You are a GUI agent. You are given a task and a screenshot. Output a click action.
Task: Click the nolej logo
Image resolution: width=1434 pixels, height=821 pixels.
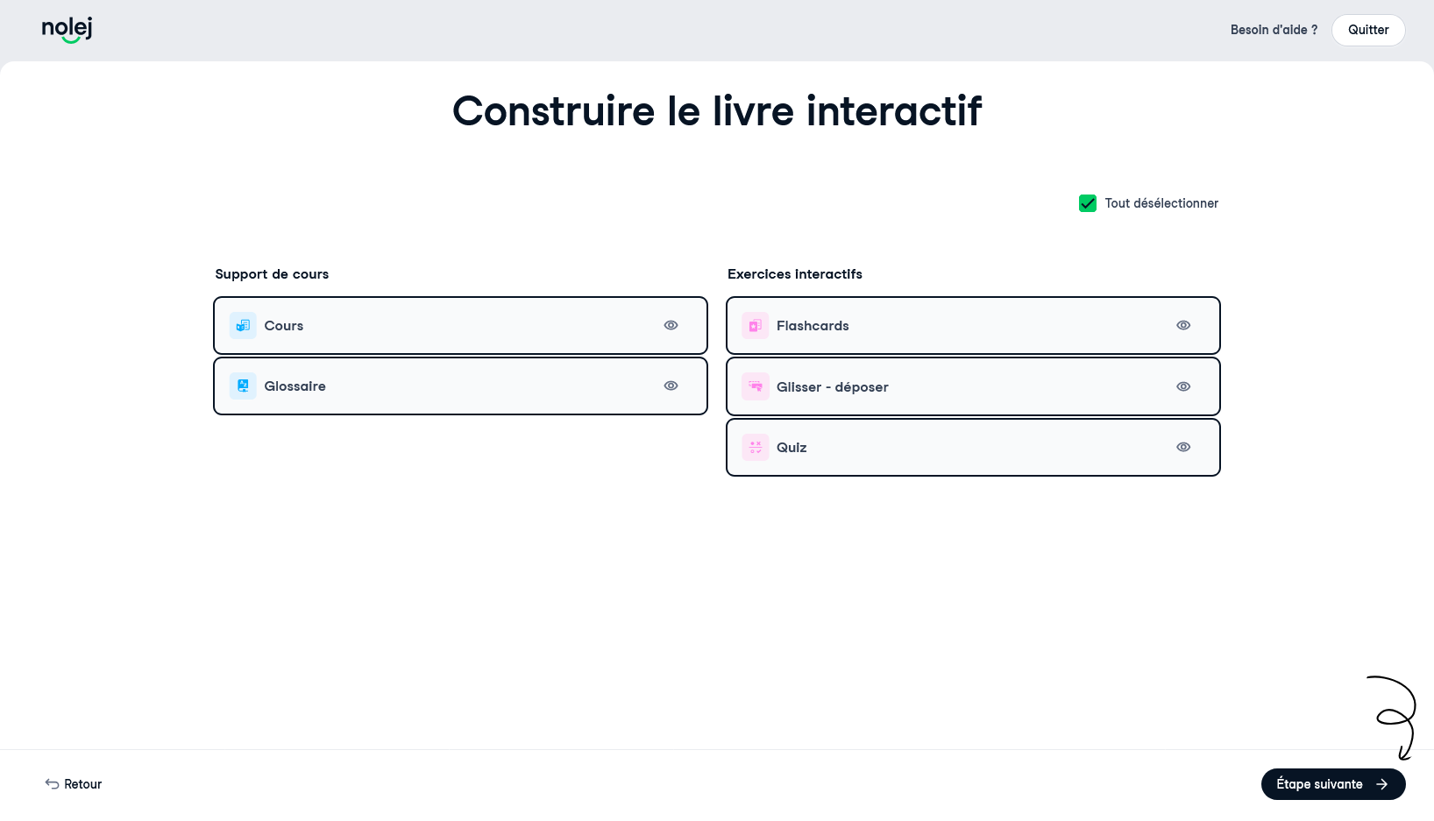point(67,30)
